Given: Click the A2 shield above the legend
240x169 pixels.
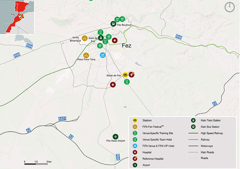Looking at the screenshot, I should (x=214, y=104).
